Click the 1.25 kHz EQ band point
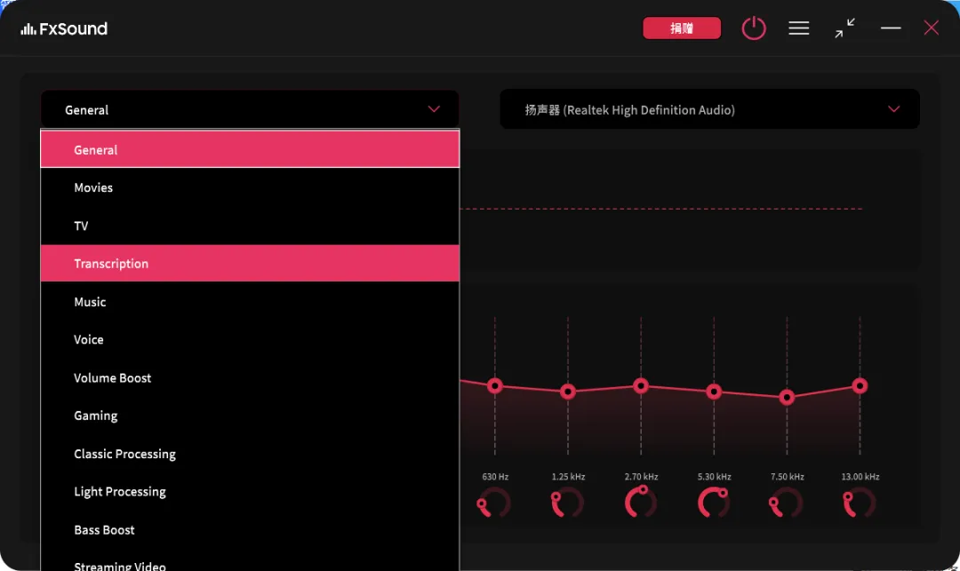 [567, 392]
